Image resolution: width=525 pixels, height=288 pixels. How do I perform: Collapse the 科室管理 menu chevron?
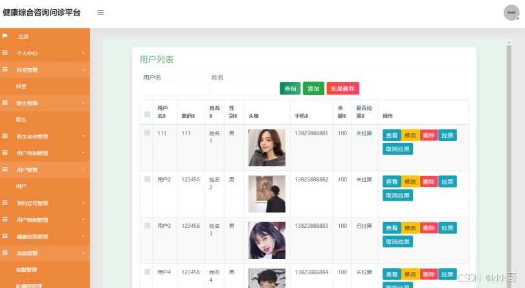pyautogui.click(x=84, y=69)
